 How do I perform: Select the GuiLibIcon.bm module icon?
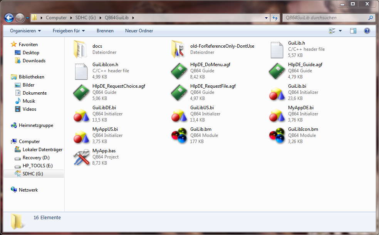pos(277,135)
